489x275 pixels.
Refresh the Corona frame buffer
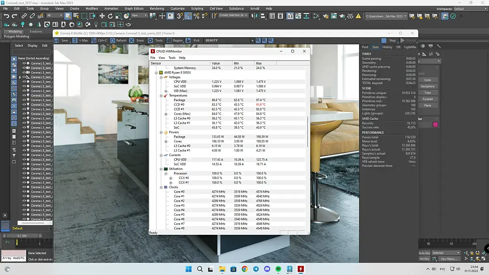pyautogui.click(x=118, y=41)
